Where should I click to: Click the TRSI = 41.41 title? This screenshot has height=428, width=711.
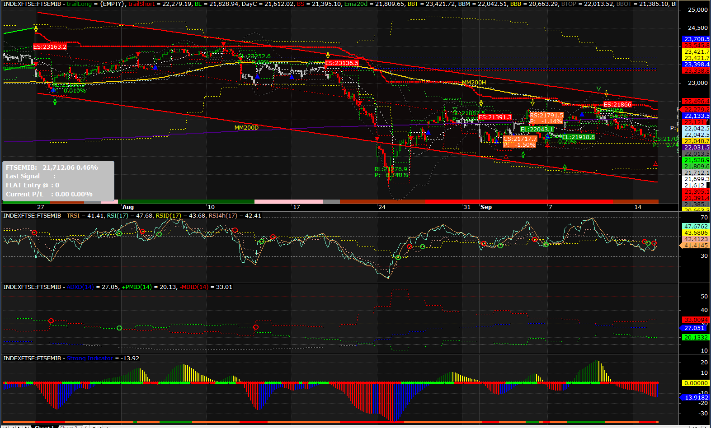pos(85,215)
